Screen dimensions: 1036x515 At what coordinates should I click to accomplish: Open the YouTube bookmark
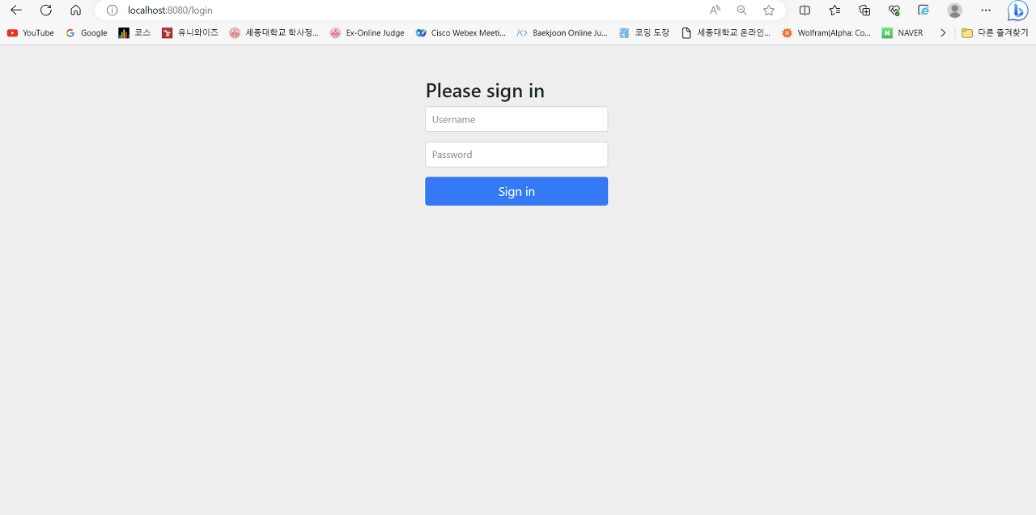click(x=31, y=33)
